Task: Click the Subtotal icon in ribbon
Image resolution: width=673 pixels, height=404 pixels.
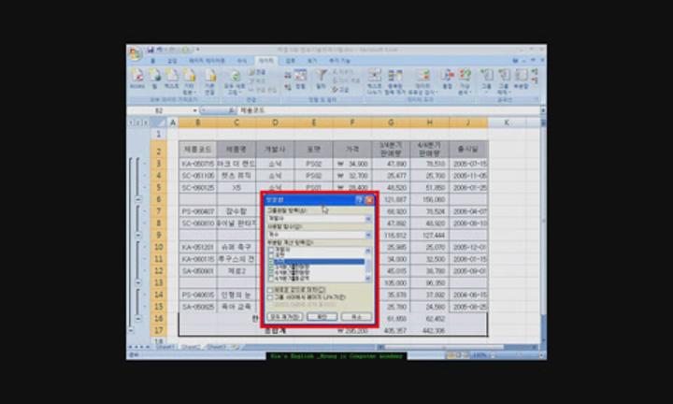Action: (x=521, y=79)
